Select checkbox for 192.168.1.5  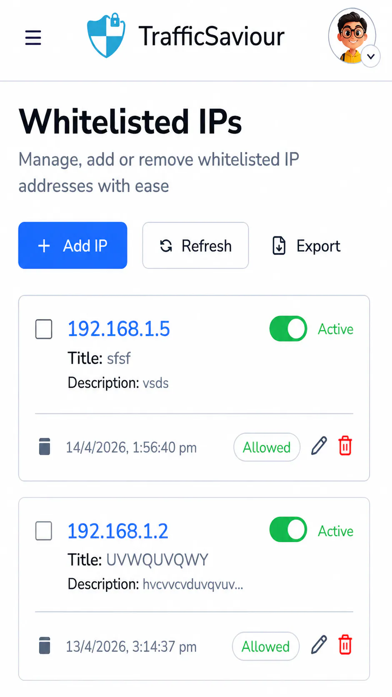[44, 329]
